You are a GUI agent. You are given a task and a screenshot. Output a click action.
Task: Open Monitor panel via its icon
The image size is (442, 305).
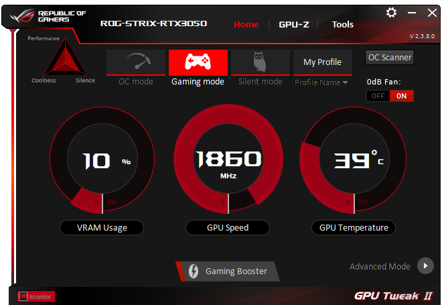23,296
